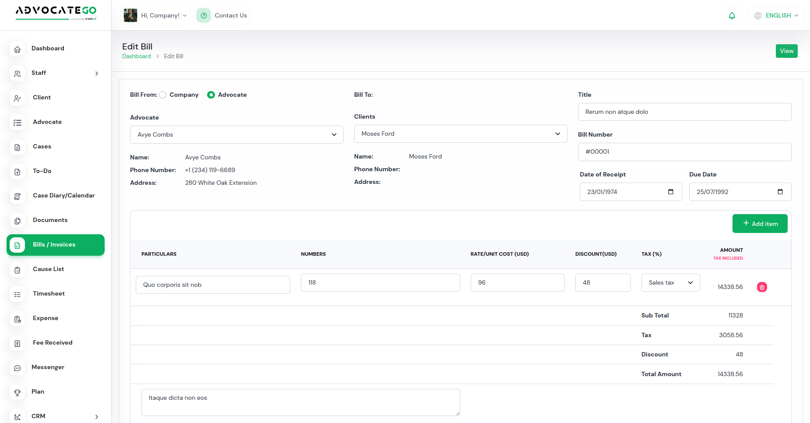Screen dimensions: 810x423
Task: Open the ENGLISH language selector
Action: tap(776, 16)
